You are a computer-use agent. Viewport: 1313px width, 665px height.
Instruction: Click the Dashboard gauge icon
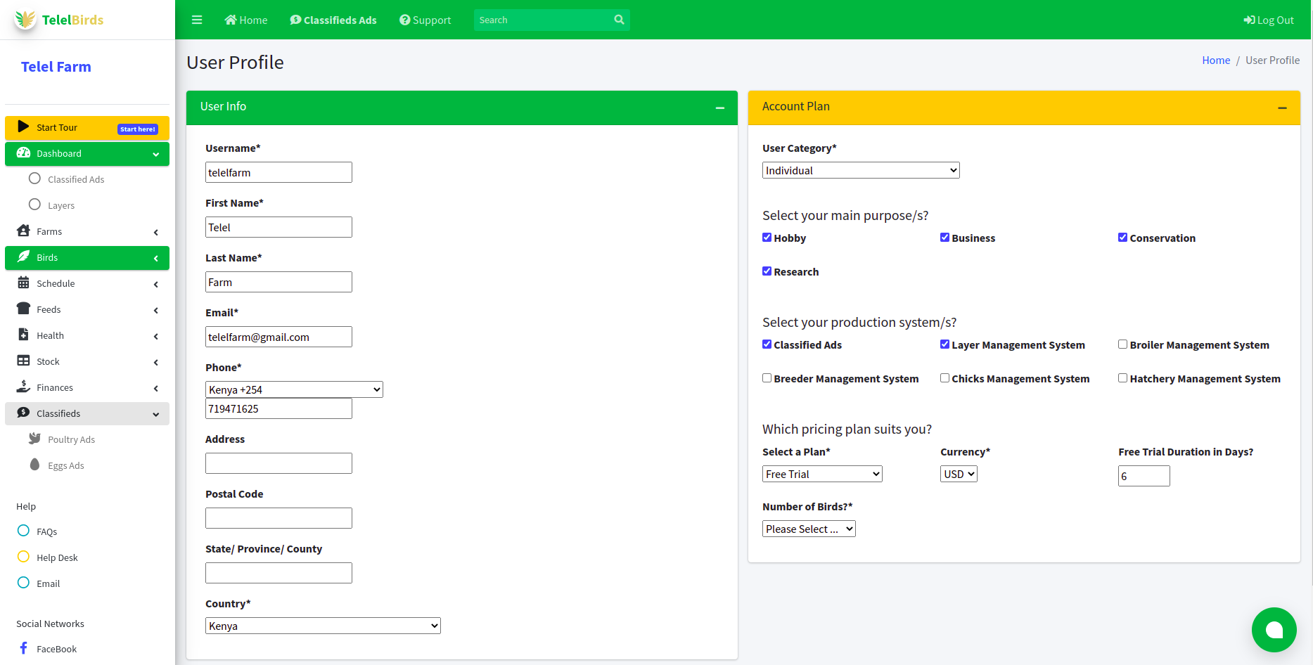coord(23,153)
